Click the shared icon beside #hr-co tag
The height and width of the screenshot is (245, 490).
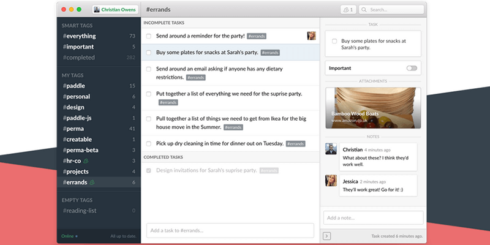tap(85, 161)
